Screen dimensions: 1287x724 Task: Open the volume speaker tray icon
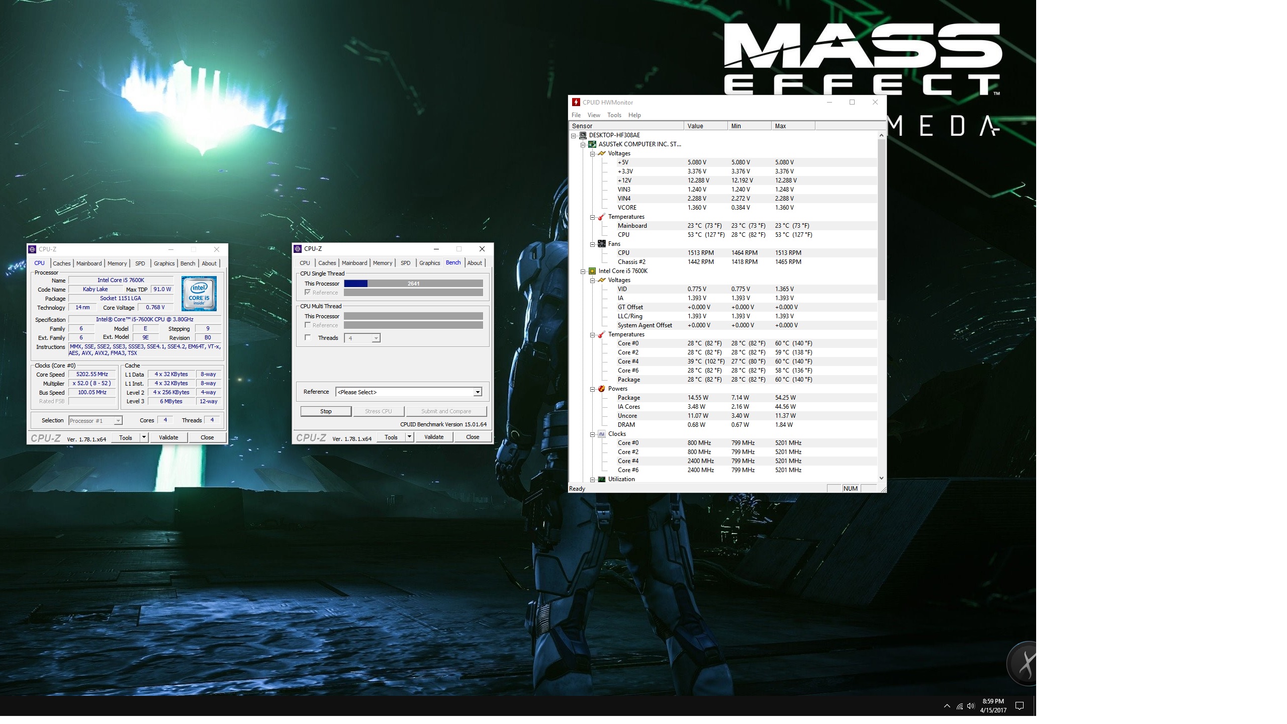pos(971,706)
